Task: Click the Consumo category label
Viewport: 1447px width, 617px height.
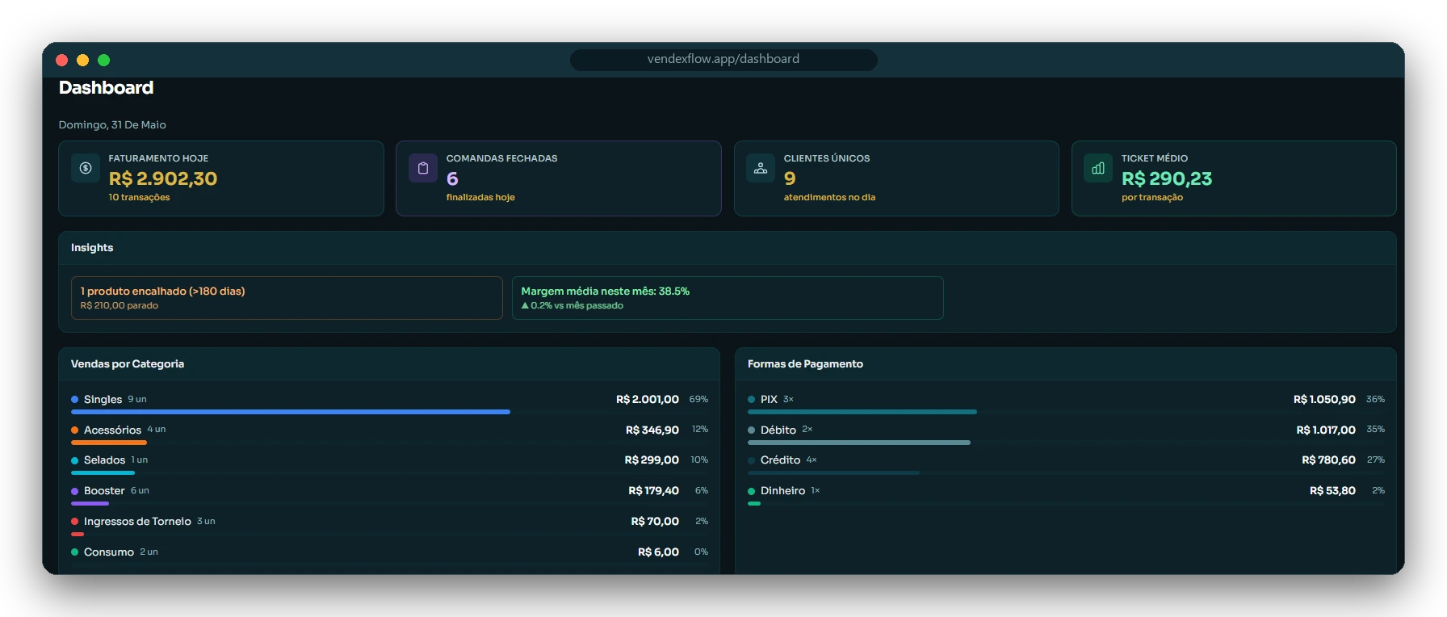Action: point(109,552)
